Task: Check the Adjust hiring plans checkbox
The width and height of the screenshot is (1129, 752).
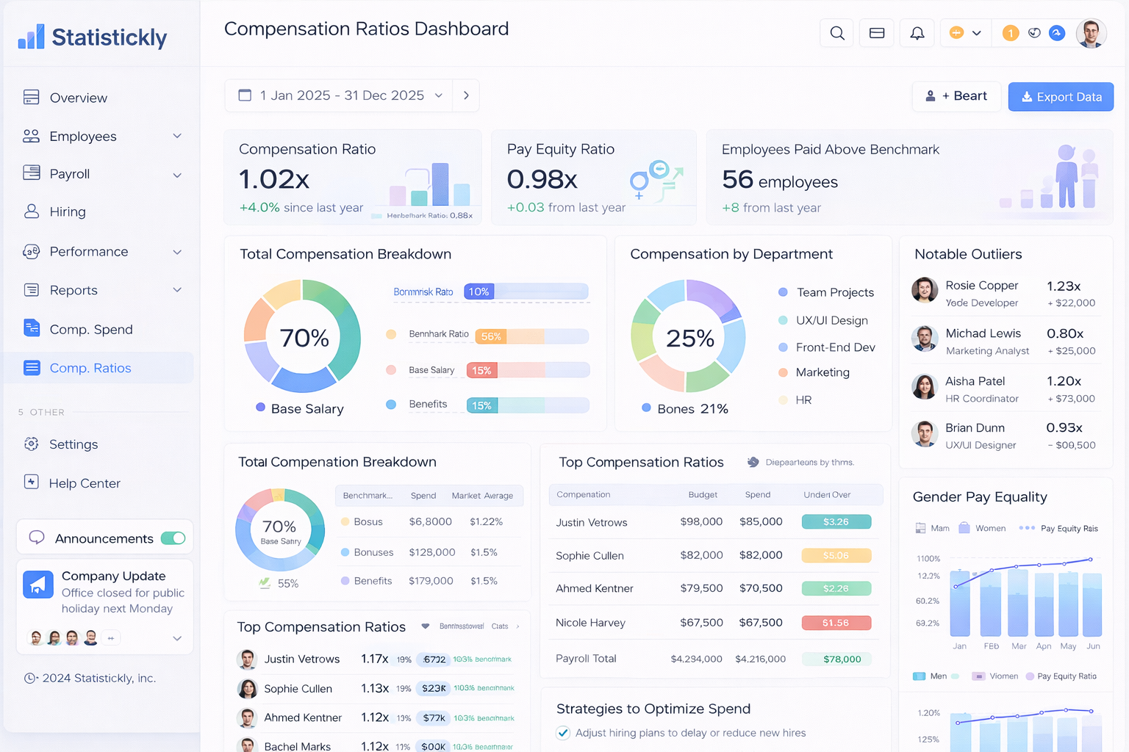Action: [563, 733]
